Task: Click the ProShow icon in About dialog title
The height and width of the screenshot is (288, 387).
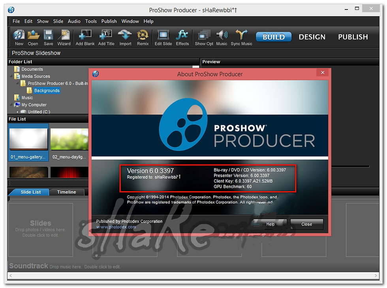Action: point(96,74)
